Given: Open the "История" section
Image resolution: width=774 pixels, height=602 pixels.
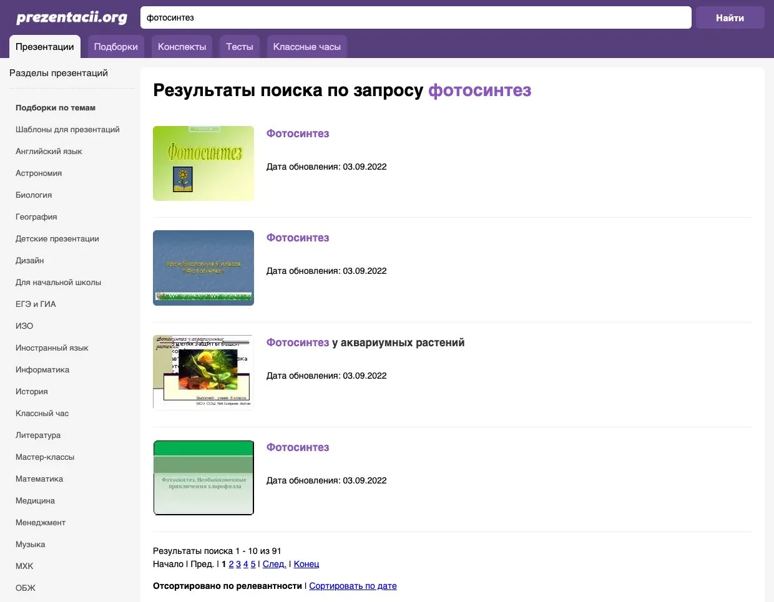Looking at the screenshot, I should coord(32,391).
